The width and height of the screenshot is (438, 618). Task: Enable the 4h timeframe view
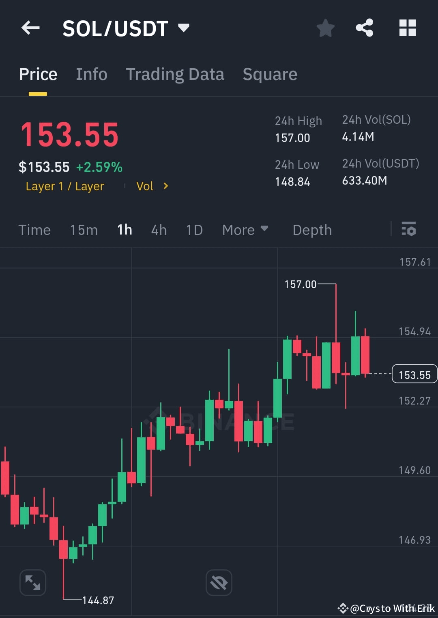pyautogui.click(x=159, y=230)
